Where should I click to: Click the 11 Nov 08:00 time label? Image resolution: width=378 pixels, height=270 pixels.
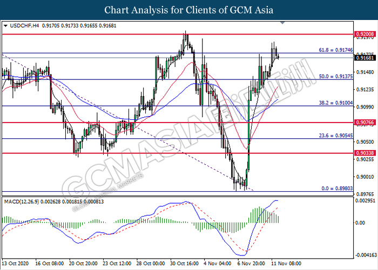(286, 264)
